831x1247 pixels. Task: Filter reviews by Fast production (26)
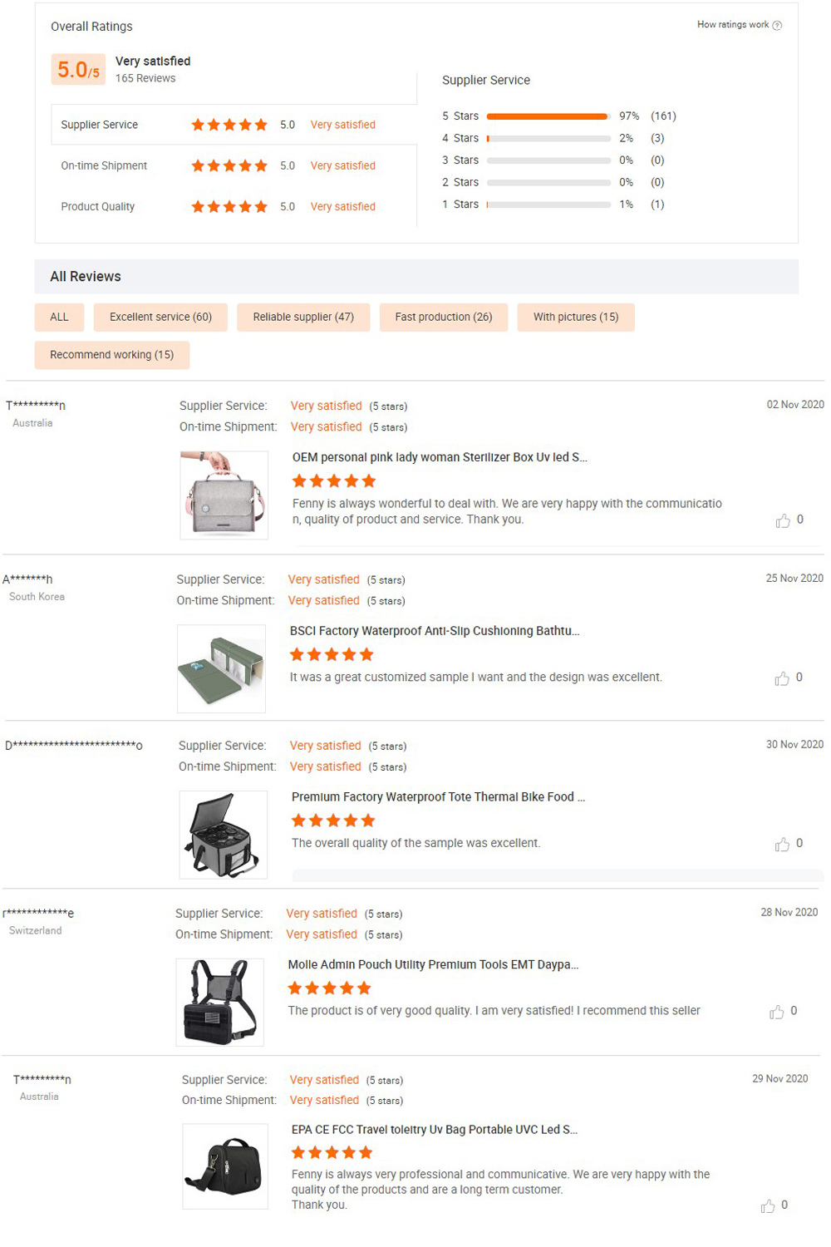coord(444,317)
